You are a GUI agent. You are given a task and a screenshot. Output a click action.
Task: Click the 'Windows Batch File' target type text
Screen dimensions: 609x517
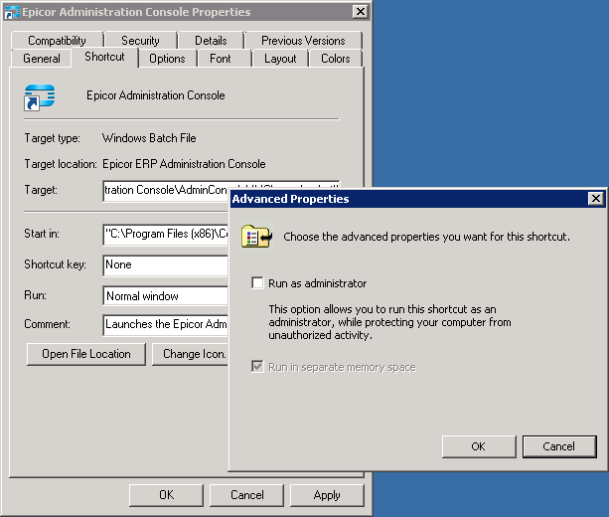(x=149, y=138)
